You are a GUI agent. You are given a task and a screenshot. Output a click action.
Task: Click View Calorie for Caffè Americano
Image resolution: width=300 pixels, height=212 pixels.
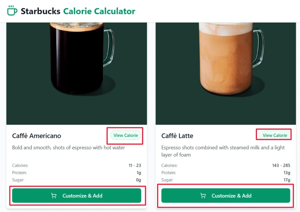pos(125,135)
